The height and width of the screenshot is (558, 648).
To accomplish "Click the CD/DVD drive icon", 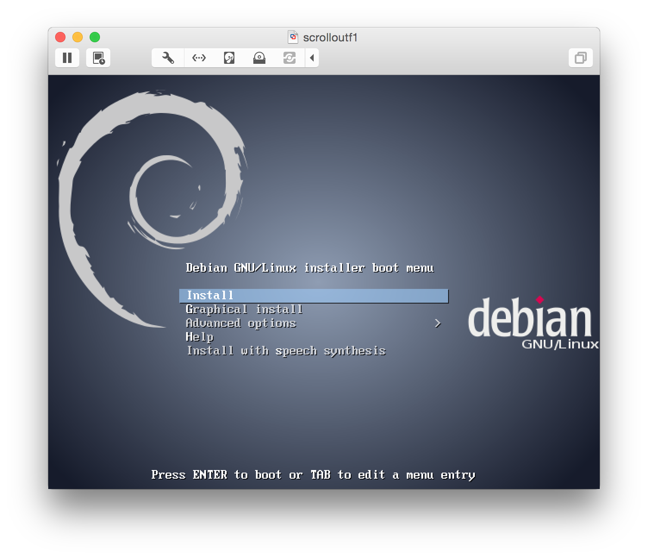I will (x=259, y=58).
